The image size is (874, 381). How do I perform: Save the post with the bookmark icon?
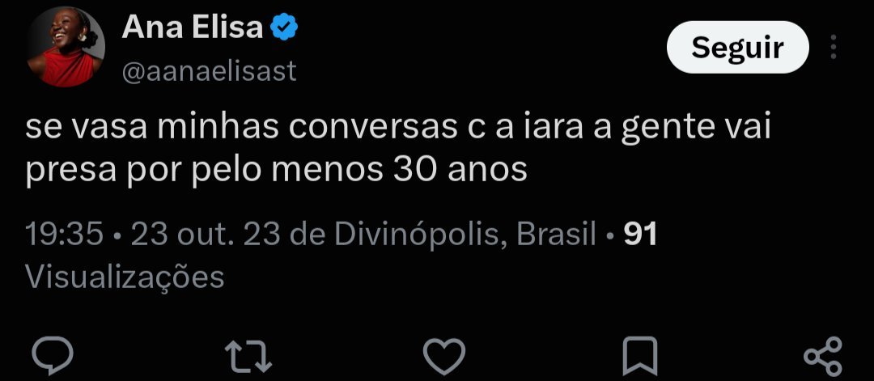640,356
